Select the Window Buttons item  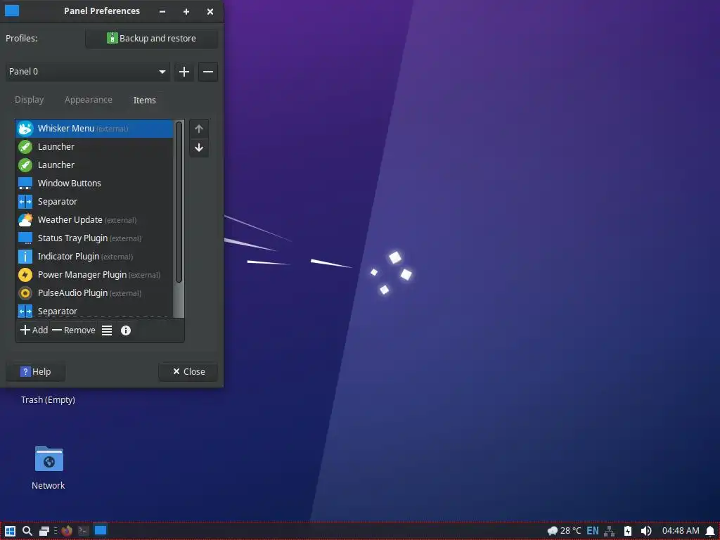94,184
